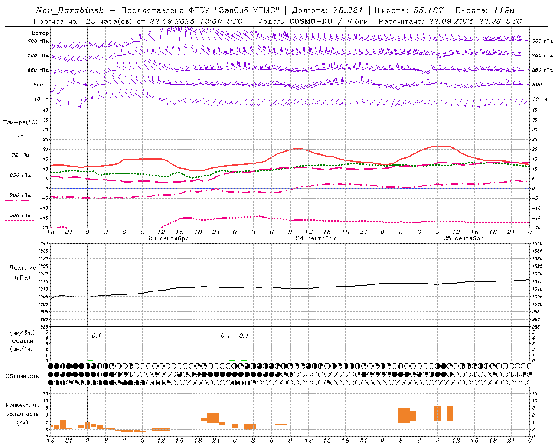555x444 pixels.
Task: Click the (мм/3ч.) precipitation unit label
Action: click(23, 333)
